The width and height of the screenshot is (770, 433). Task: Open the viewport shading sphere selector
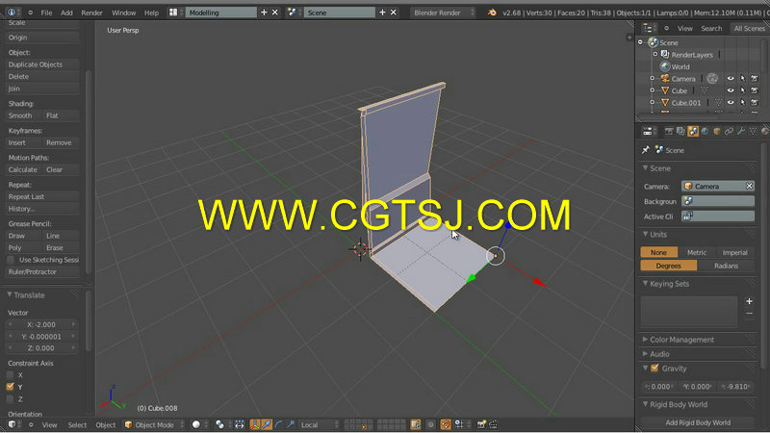pos(196,424)
